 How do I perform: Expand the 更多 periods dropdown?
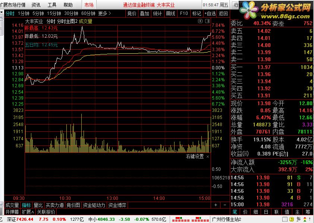(104, 14)
